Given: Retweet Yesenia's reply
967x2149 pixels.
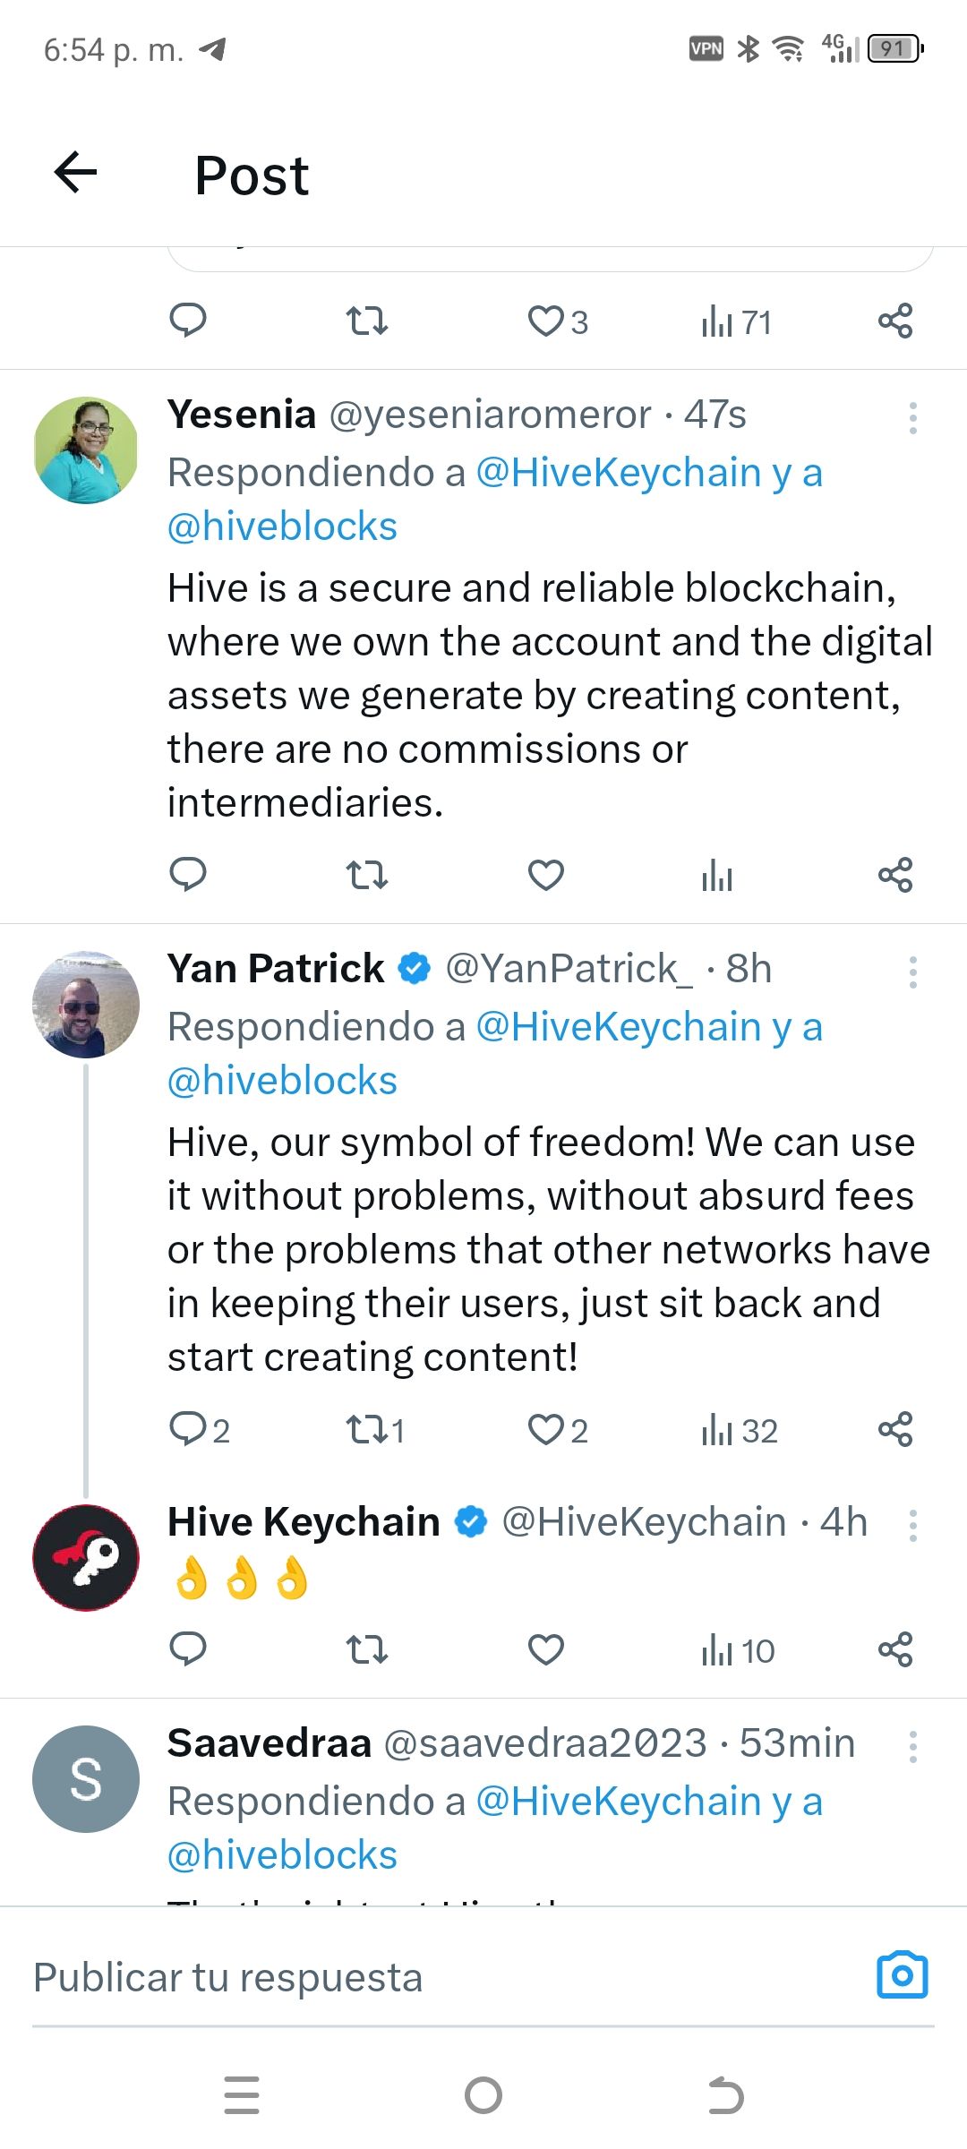Looking at the screenshot, I should (367, 875).
